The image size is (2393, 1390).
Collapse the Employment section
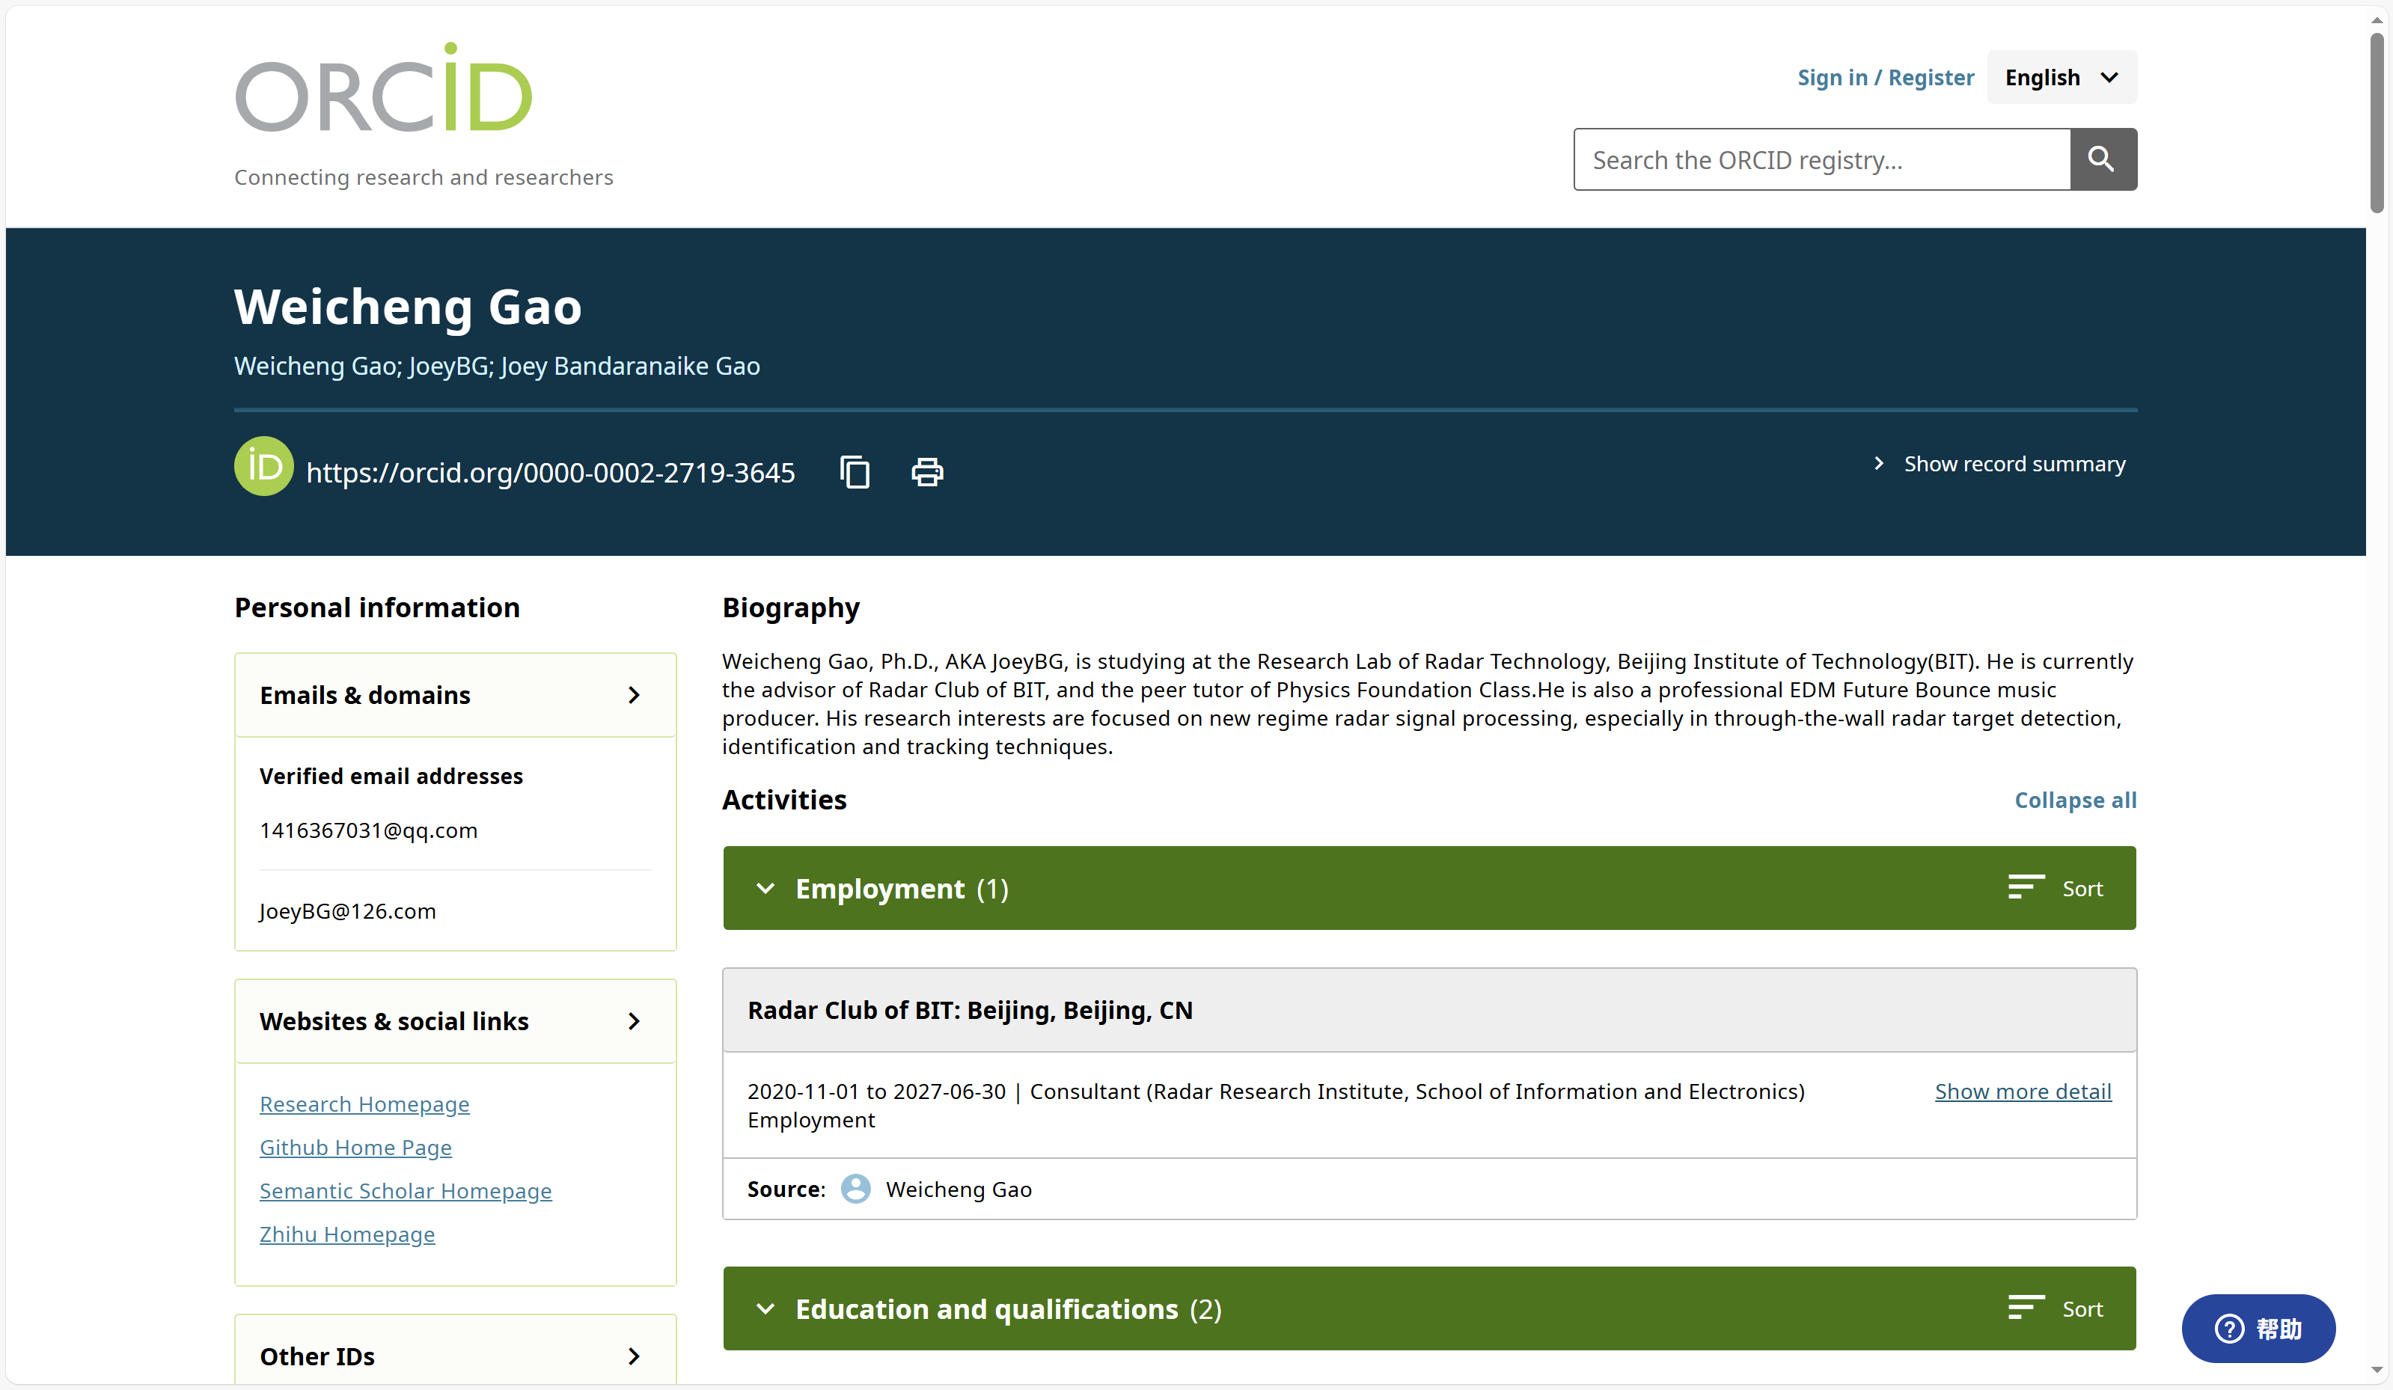765,889
